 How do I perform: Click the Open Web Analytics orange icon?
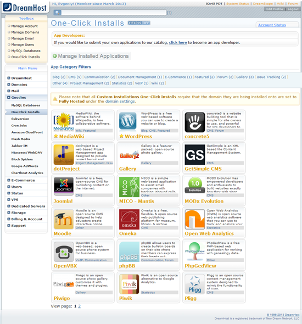tap(194, 220)
